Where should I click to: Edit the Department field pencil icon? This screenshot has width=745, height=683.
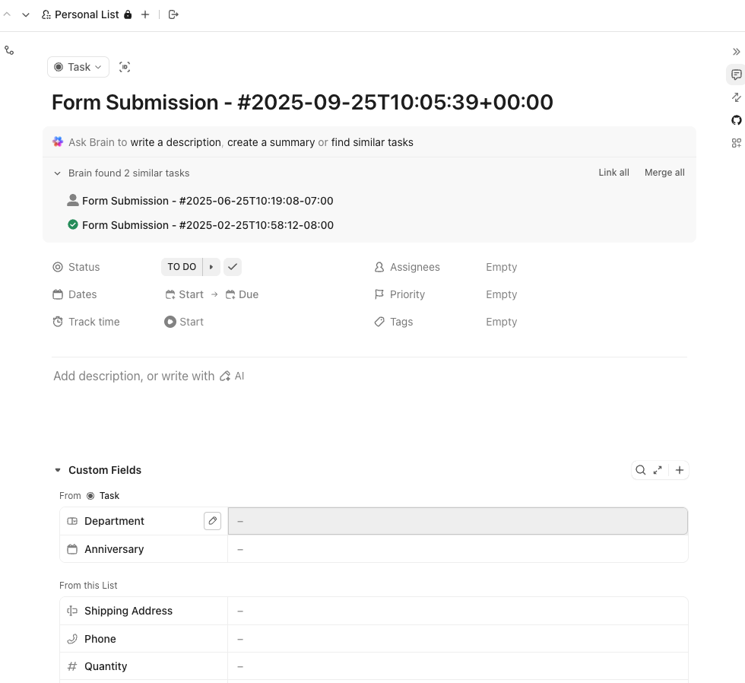(x=213, y=521)
